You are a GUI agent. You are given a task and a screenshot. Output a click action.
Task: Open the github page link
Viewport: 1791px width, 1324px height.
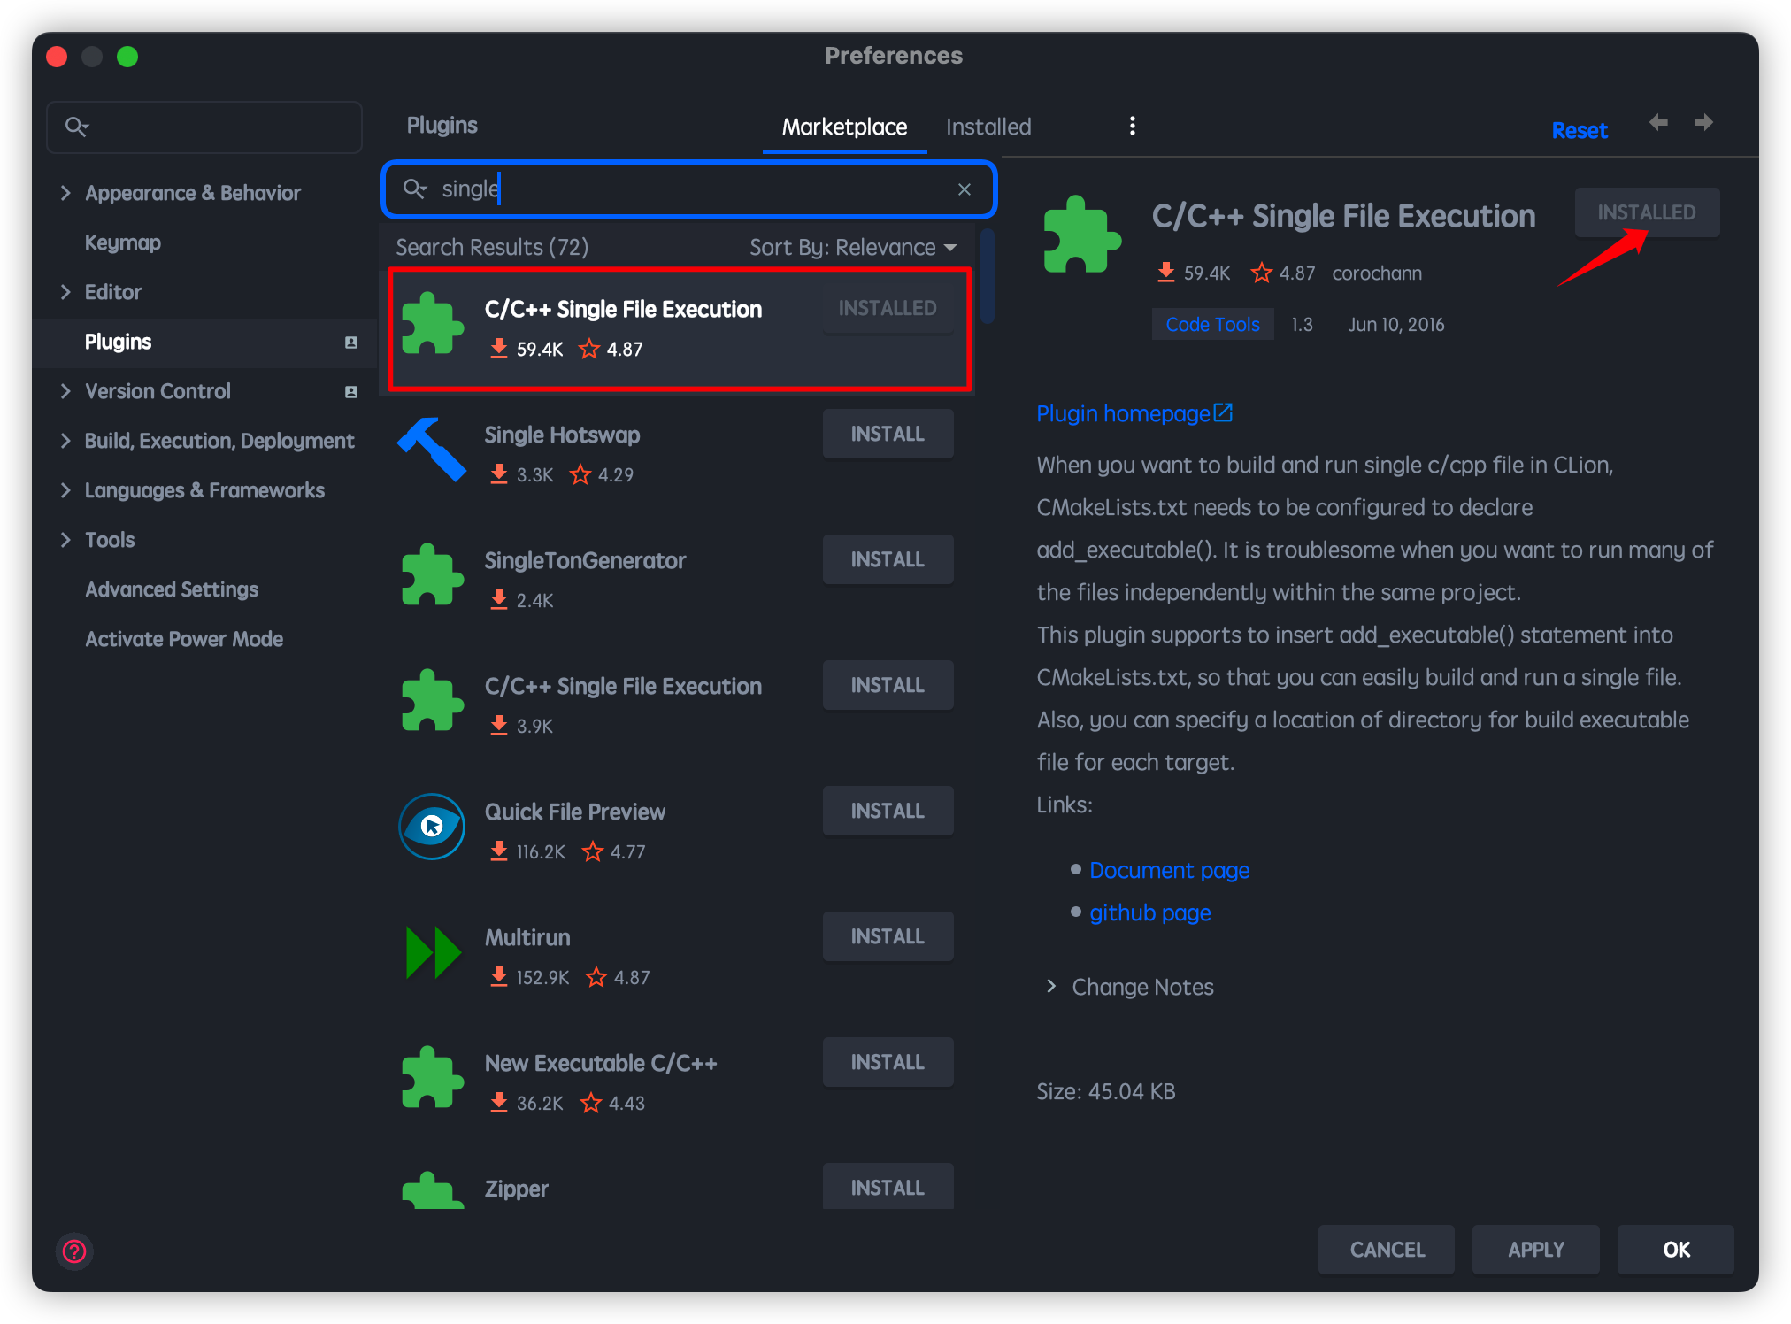[x=1149, y=912]
